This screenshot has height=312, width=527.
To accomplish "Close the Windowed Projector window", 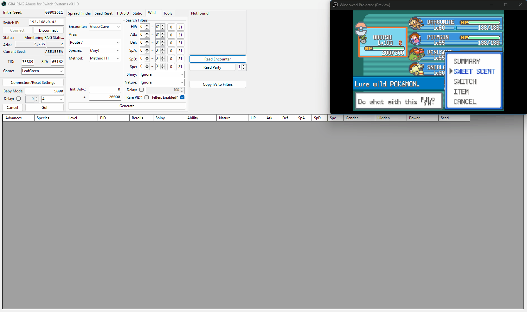I will (x=520, y=5).
